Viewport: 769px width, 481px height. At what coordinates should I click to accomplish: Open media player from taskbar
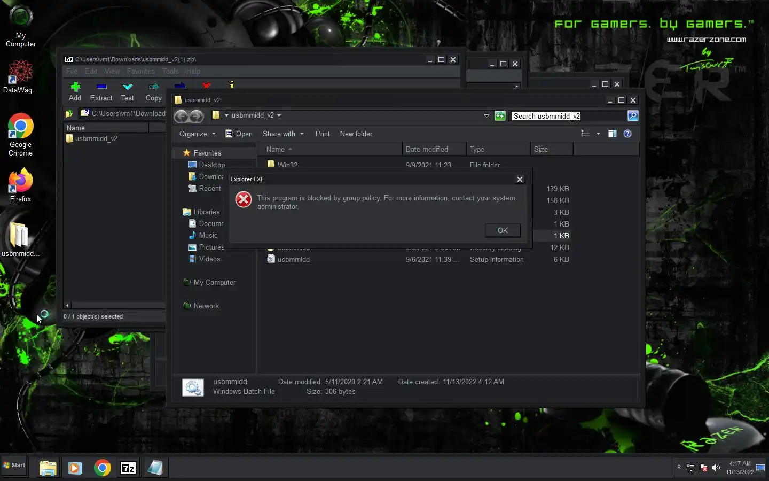pyautogui.click(x=75, y=468)
